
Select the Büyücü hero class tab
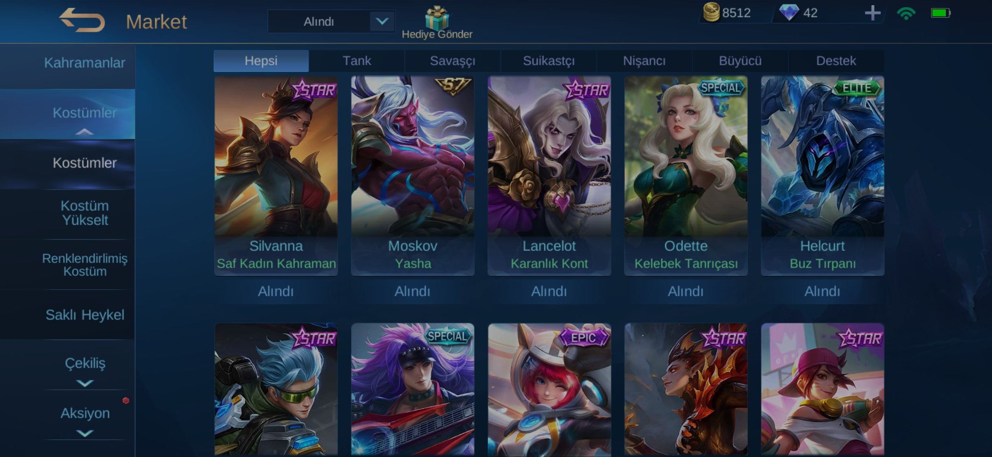click(740, 61)
